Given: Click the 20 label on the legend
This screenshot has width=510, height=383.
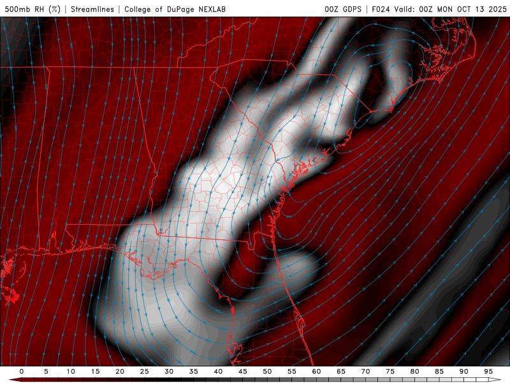Looking at the screenshot, I should pyautogui.click(x=120, y=372).
